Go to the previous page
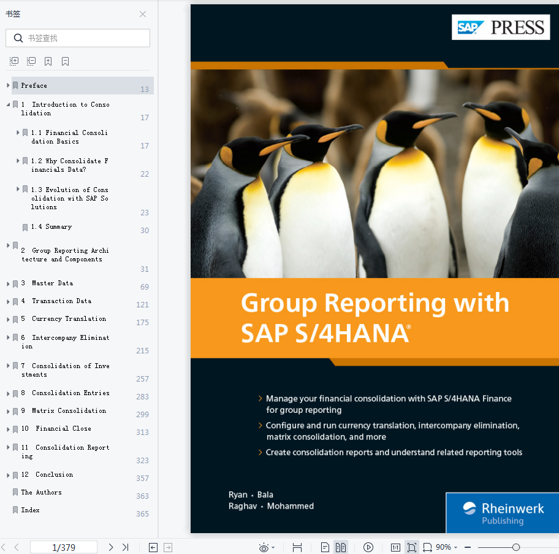The height and width of the screenshot is (554, 559). pyautogui.click(x=17, y=547)
